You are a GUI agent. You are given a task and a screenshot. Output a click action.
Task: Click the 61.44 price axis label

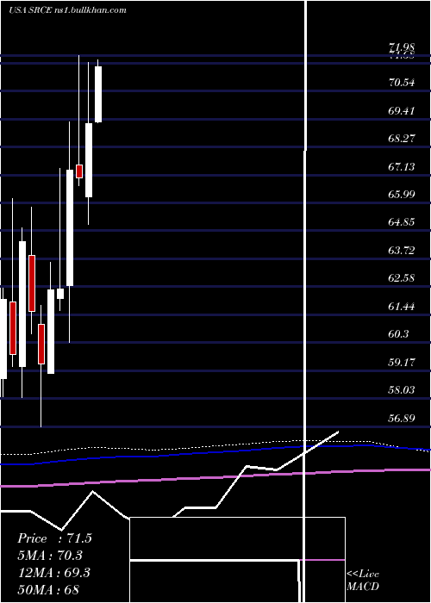click(402, 306)
